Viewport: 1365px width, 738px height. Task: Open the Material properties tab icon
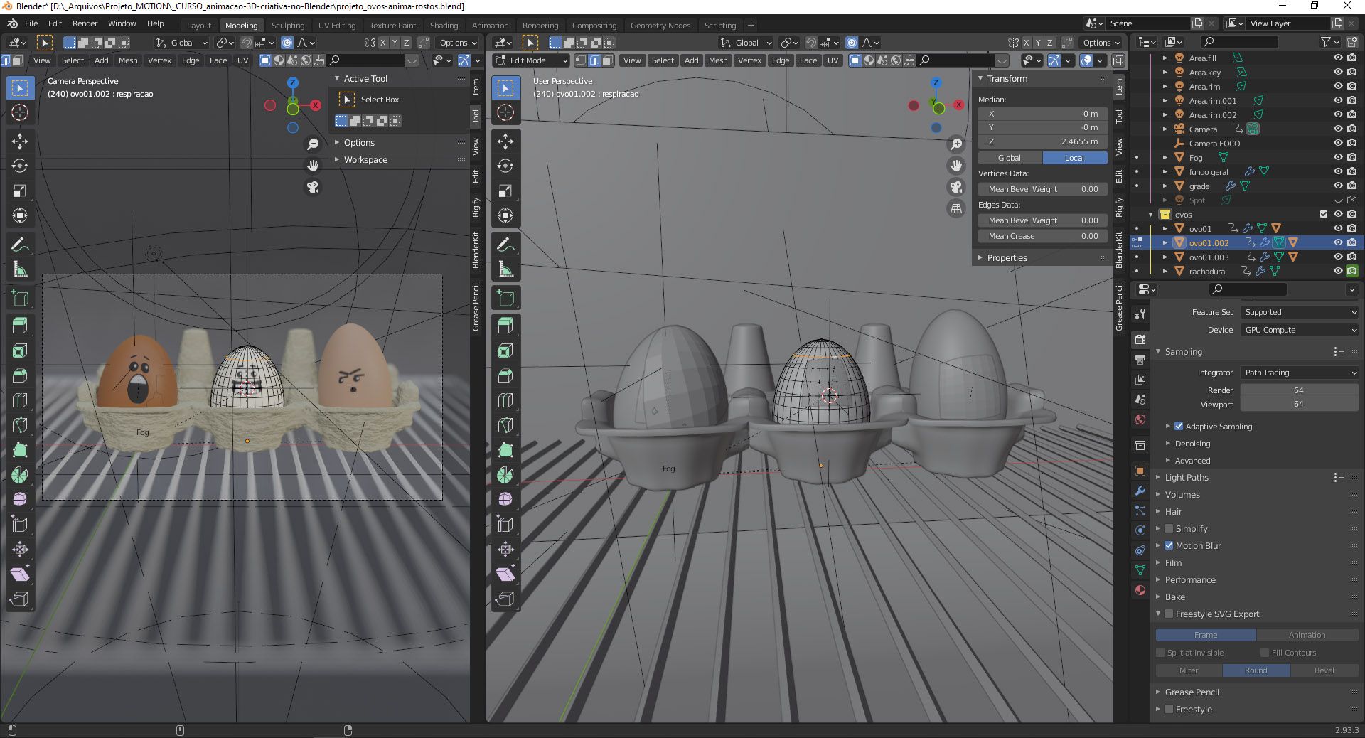1140,590
